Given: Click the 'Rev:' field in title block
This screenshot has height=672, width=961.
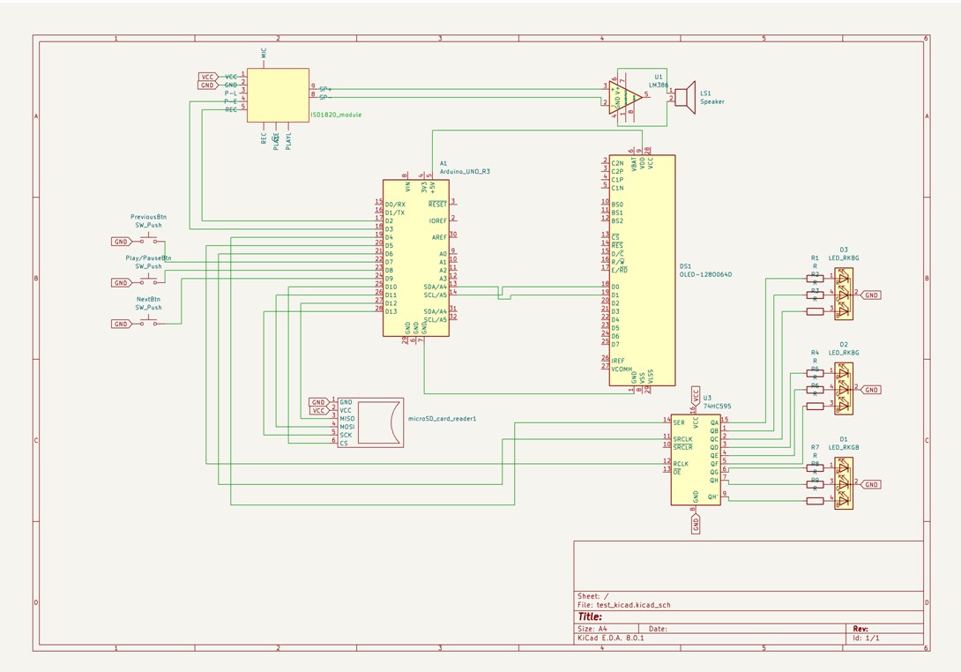Looking at the screenshot, I should point(860,629).
